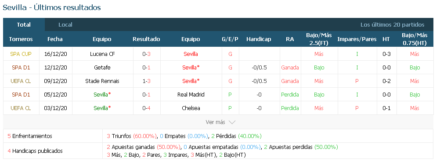Click red Sevilla in the Lucena CF row
Viewport: 440px width, 162px height.
[x=191, y=54]
